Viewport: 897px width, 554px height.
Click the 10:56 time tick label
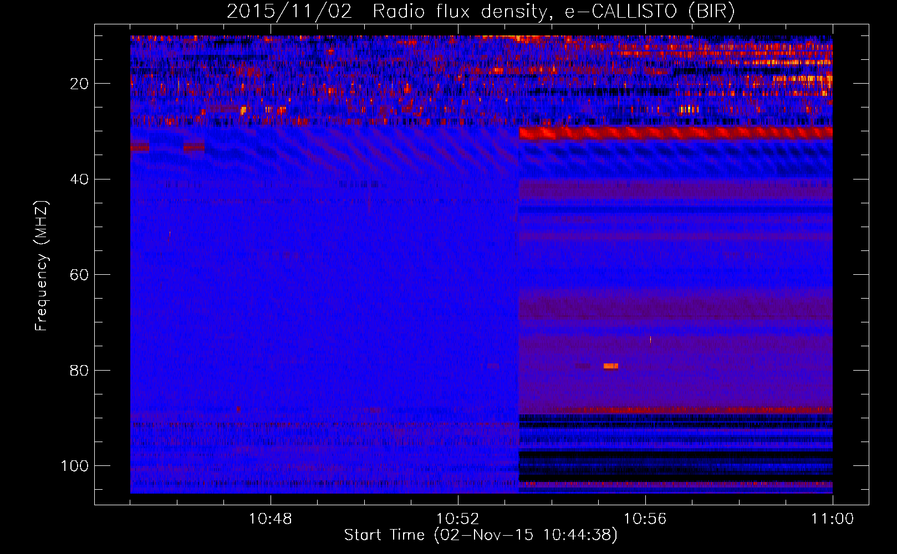(x=645, y=519)
